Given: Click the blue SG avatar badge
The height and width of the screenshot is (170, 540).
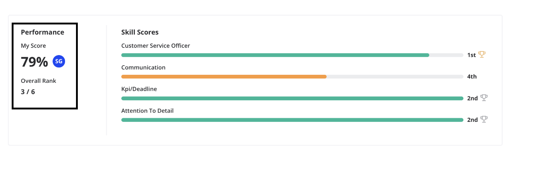Looking at the screenshot, I should click(x=59, y=62).
